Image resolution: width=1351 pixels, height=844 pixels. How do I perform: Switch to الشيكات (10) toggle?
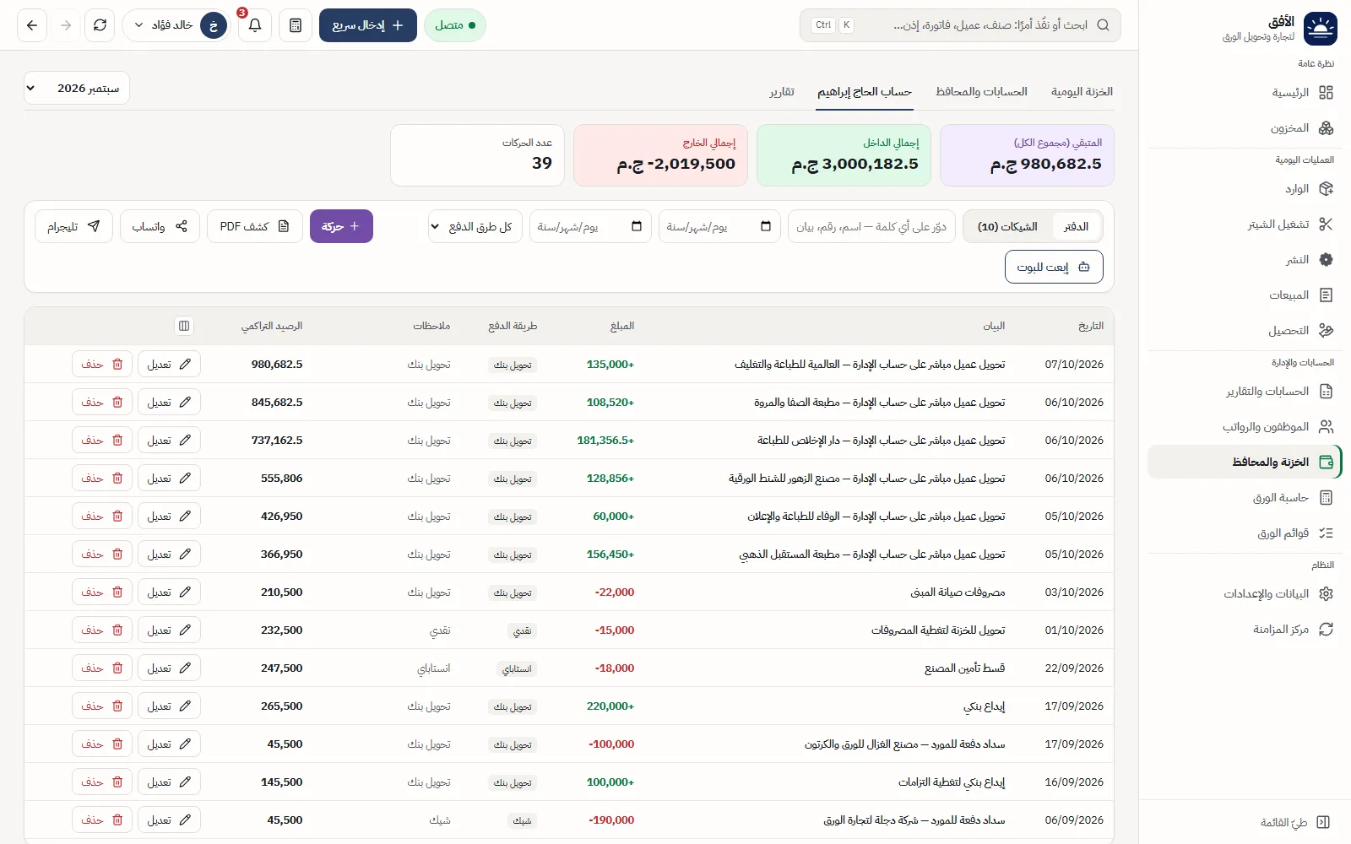[x=1008, y=226]
